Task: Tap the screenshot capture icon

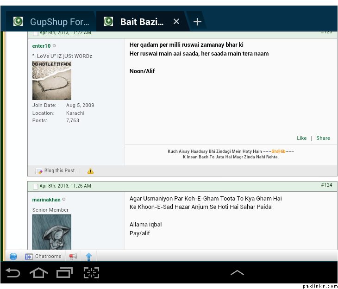Action: pyautogui.click(x=91, y=273)
